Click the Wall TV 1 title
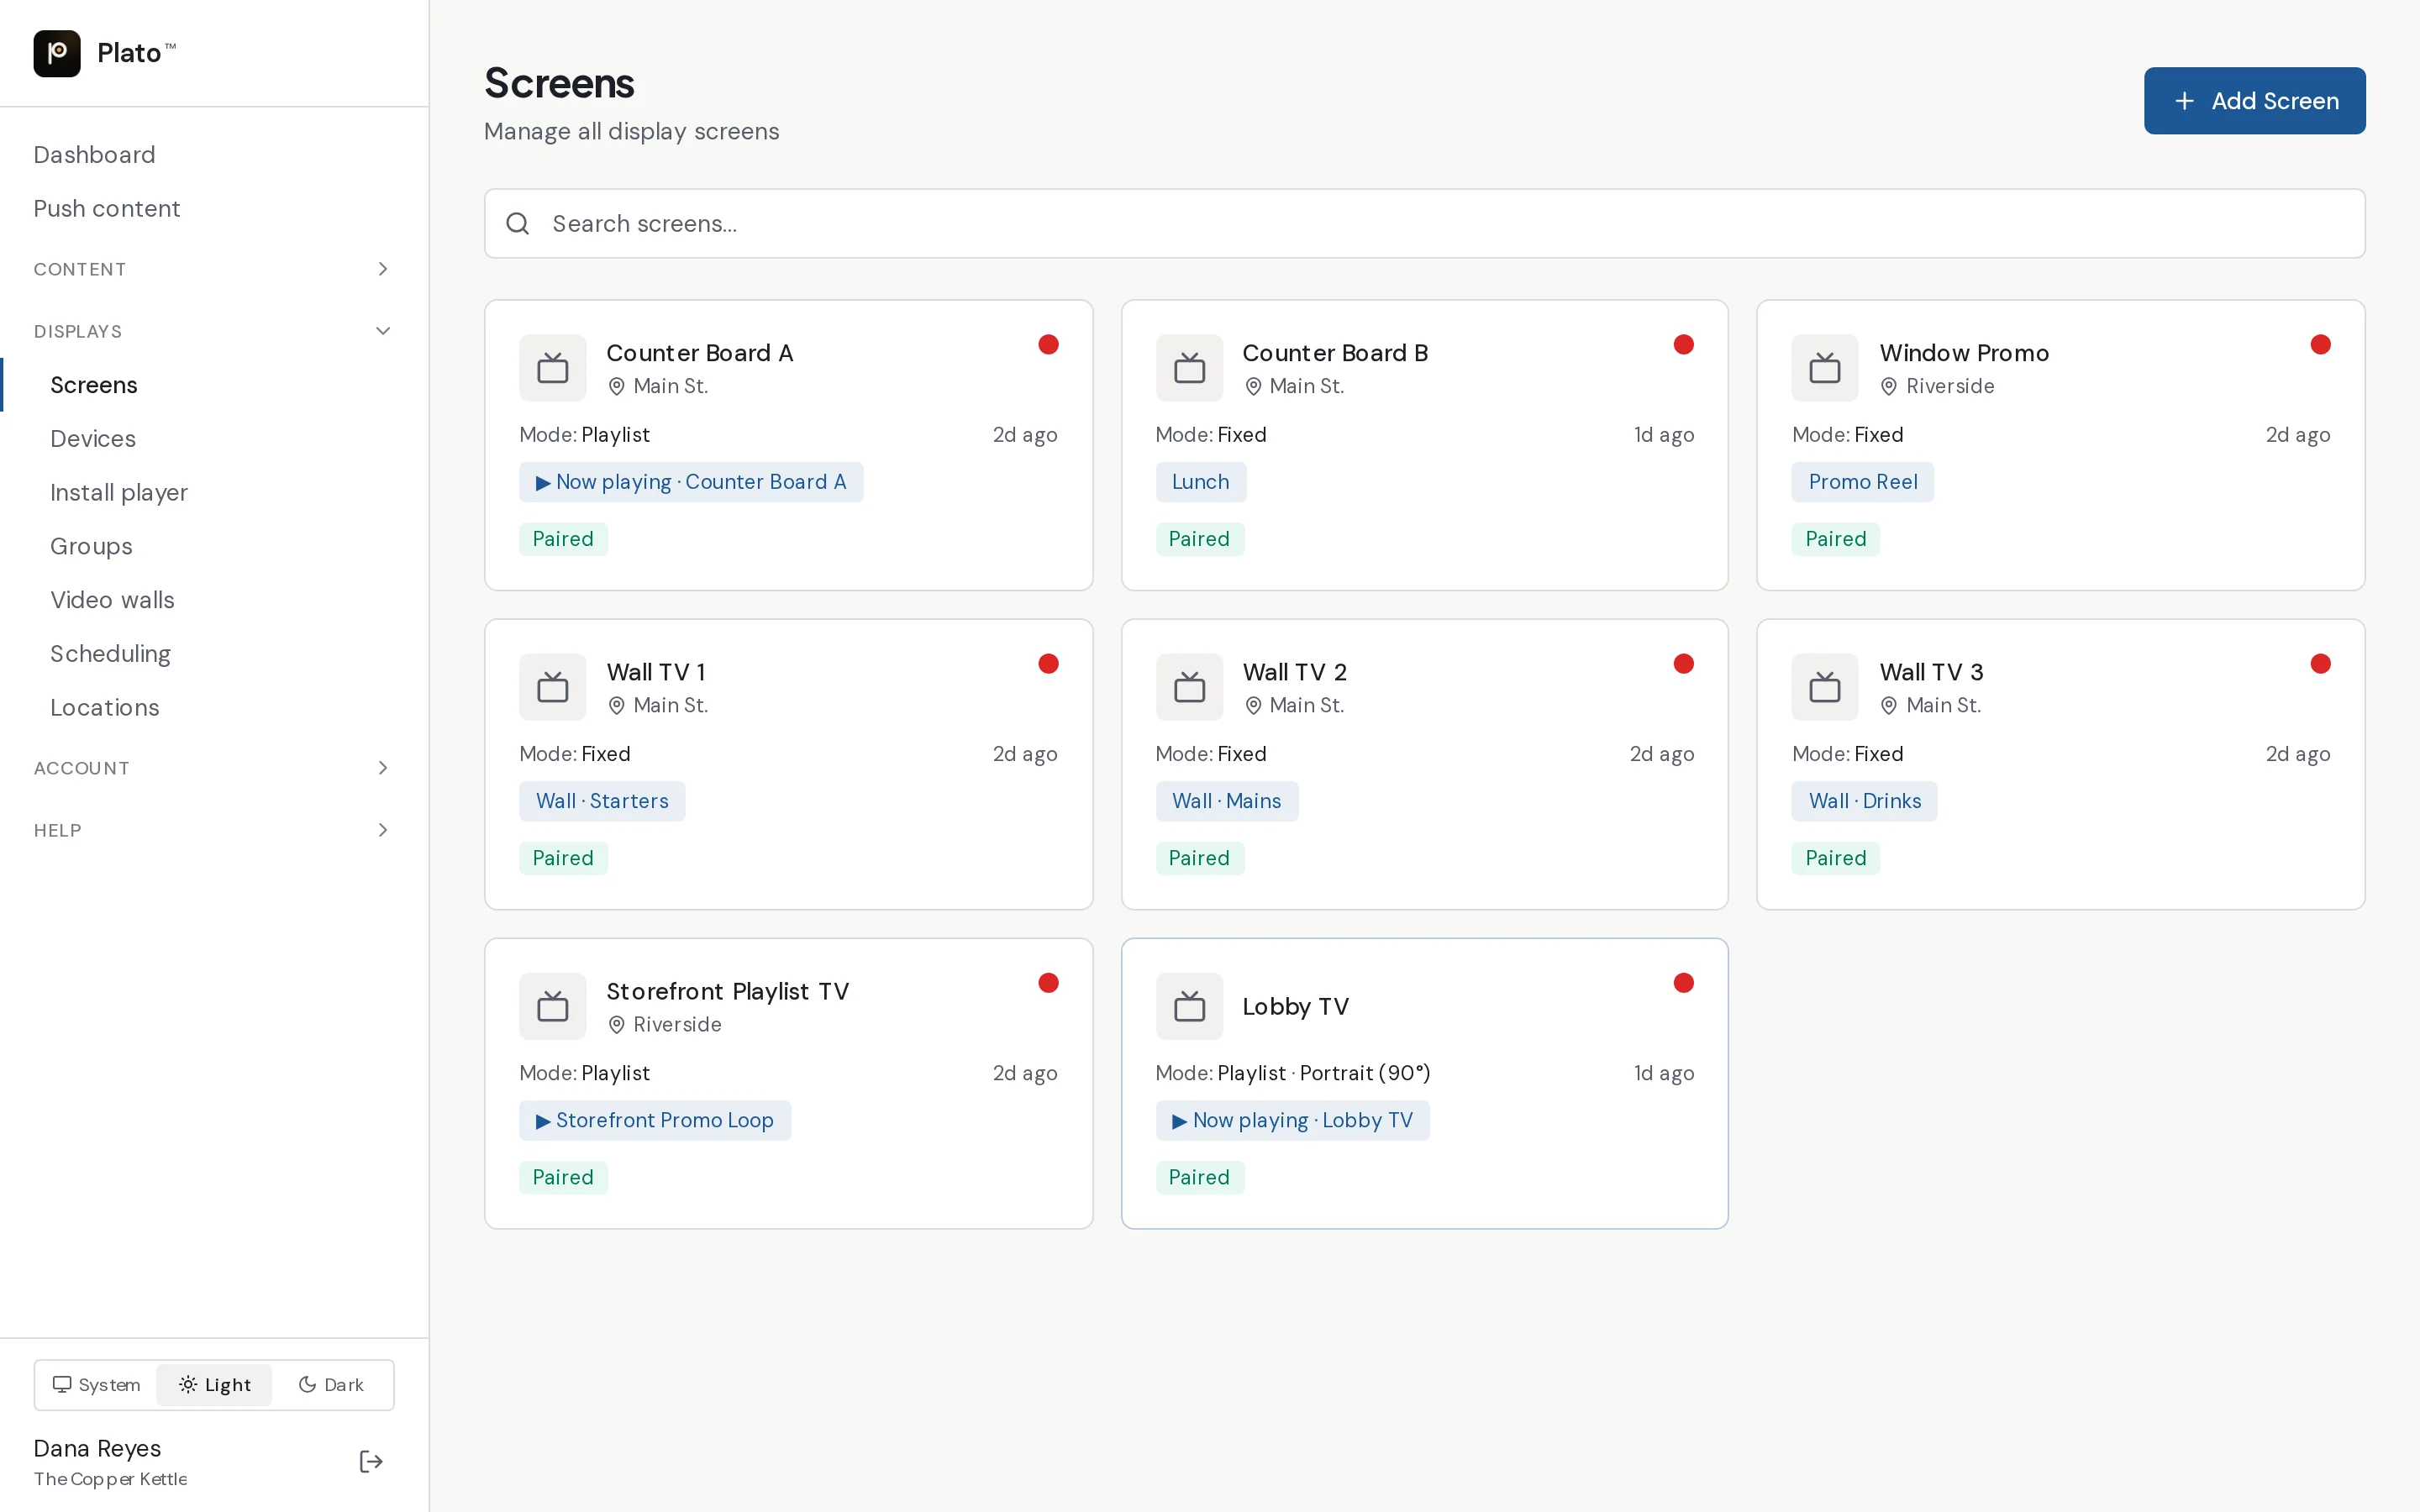Screen dimensions: 2420x1512 pos(656,672)
